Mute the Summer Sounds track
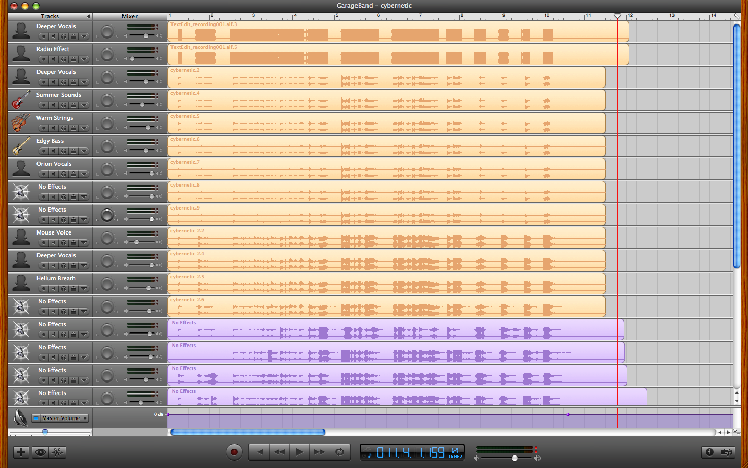Image resolution: width=748 pixels, height=468 pixels. click(x=53, y=105)
